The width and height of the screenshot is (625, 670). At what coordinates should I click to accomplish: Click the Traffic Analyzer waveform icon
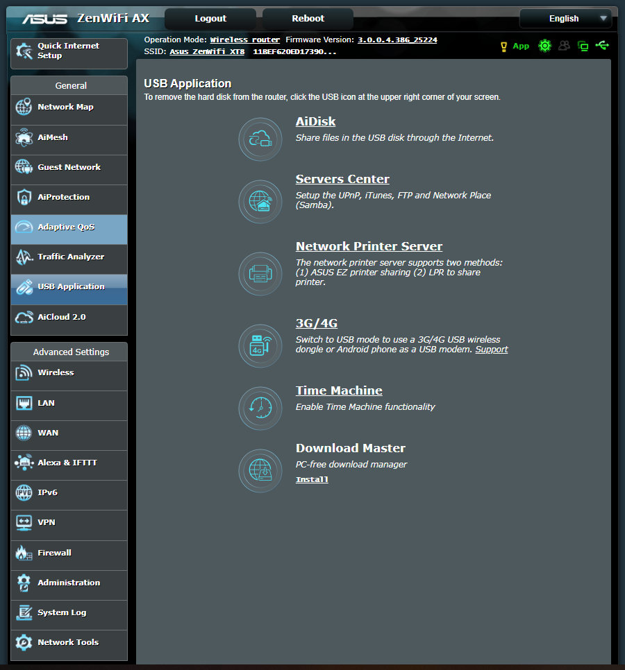tap(24, 257)
